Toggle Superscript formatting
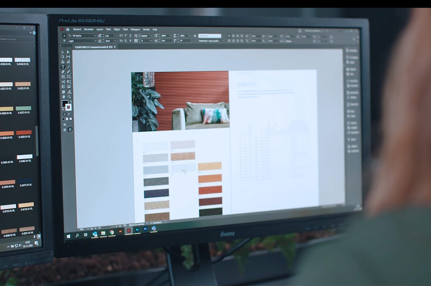The width and height of the screenshot is (431, 286). 126,36
